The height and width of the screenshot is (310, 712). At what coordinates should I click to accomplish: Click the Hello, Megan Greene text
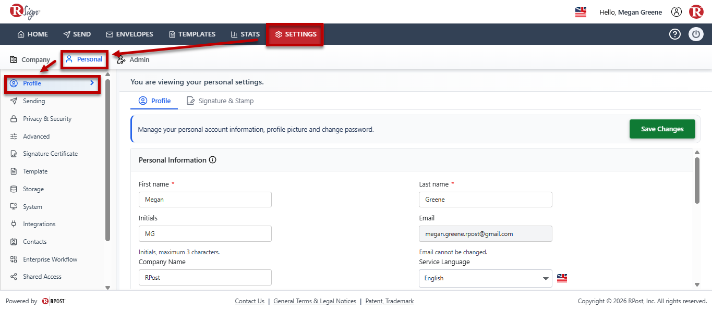tap(631, 12)
